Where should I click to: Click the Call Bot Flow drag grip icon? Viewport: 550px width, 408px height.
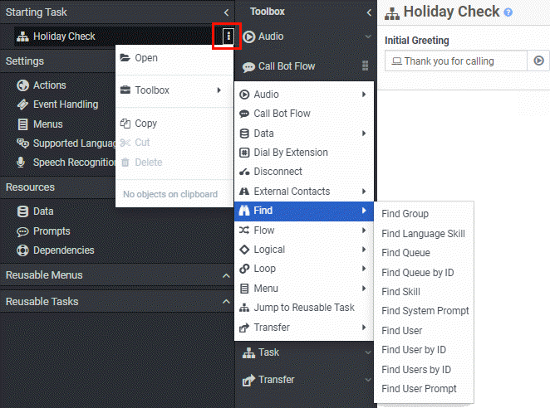coord(365,66)
